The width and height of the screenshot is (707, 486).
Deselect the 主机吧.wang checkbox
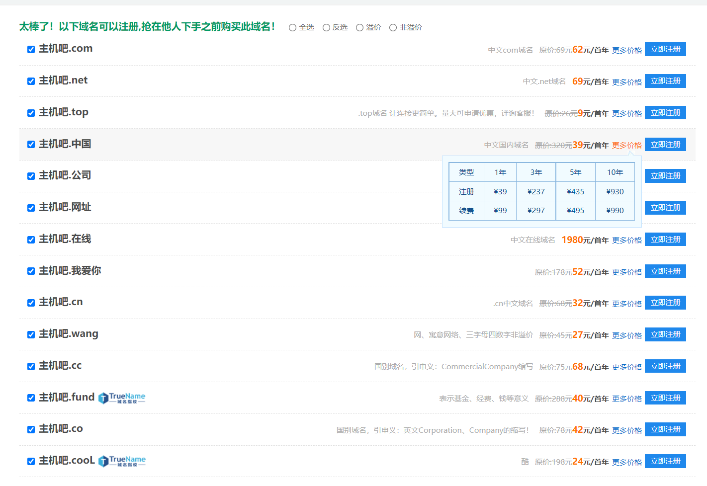coord(31,334)
